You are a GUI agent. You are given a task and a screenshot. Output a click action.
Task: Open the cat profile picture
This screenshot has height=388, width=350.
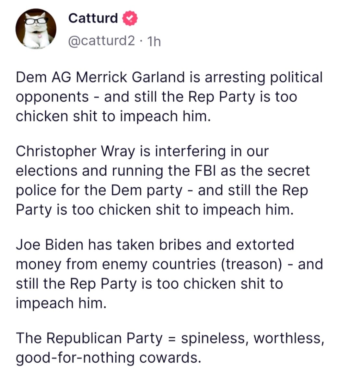[x=36, y=29]
